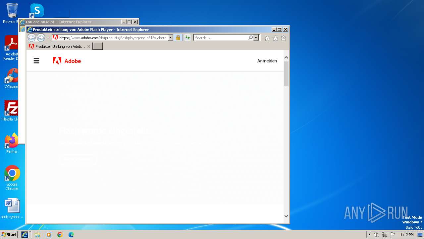
Task: Maximize the 'You are an idiot!' window
Action: (129, 22)
